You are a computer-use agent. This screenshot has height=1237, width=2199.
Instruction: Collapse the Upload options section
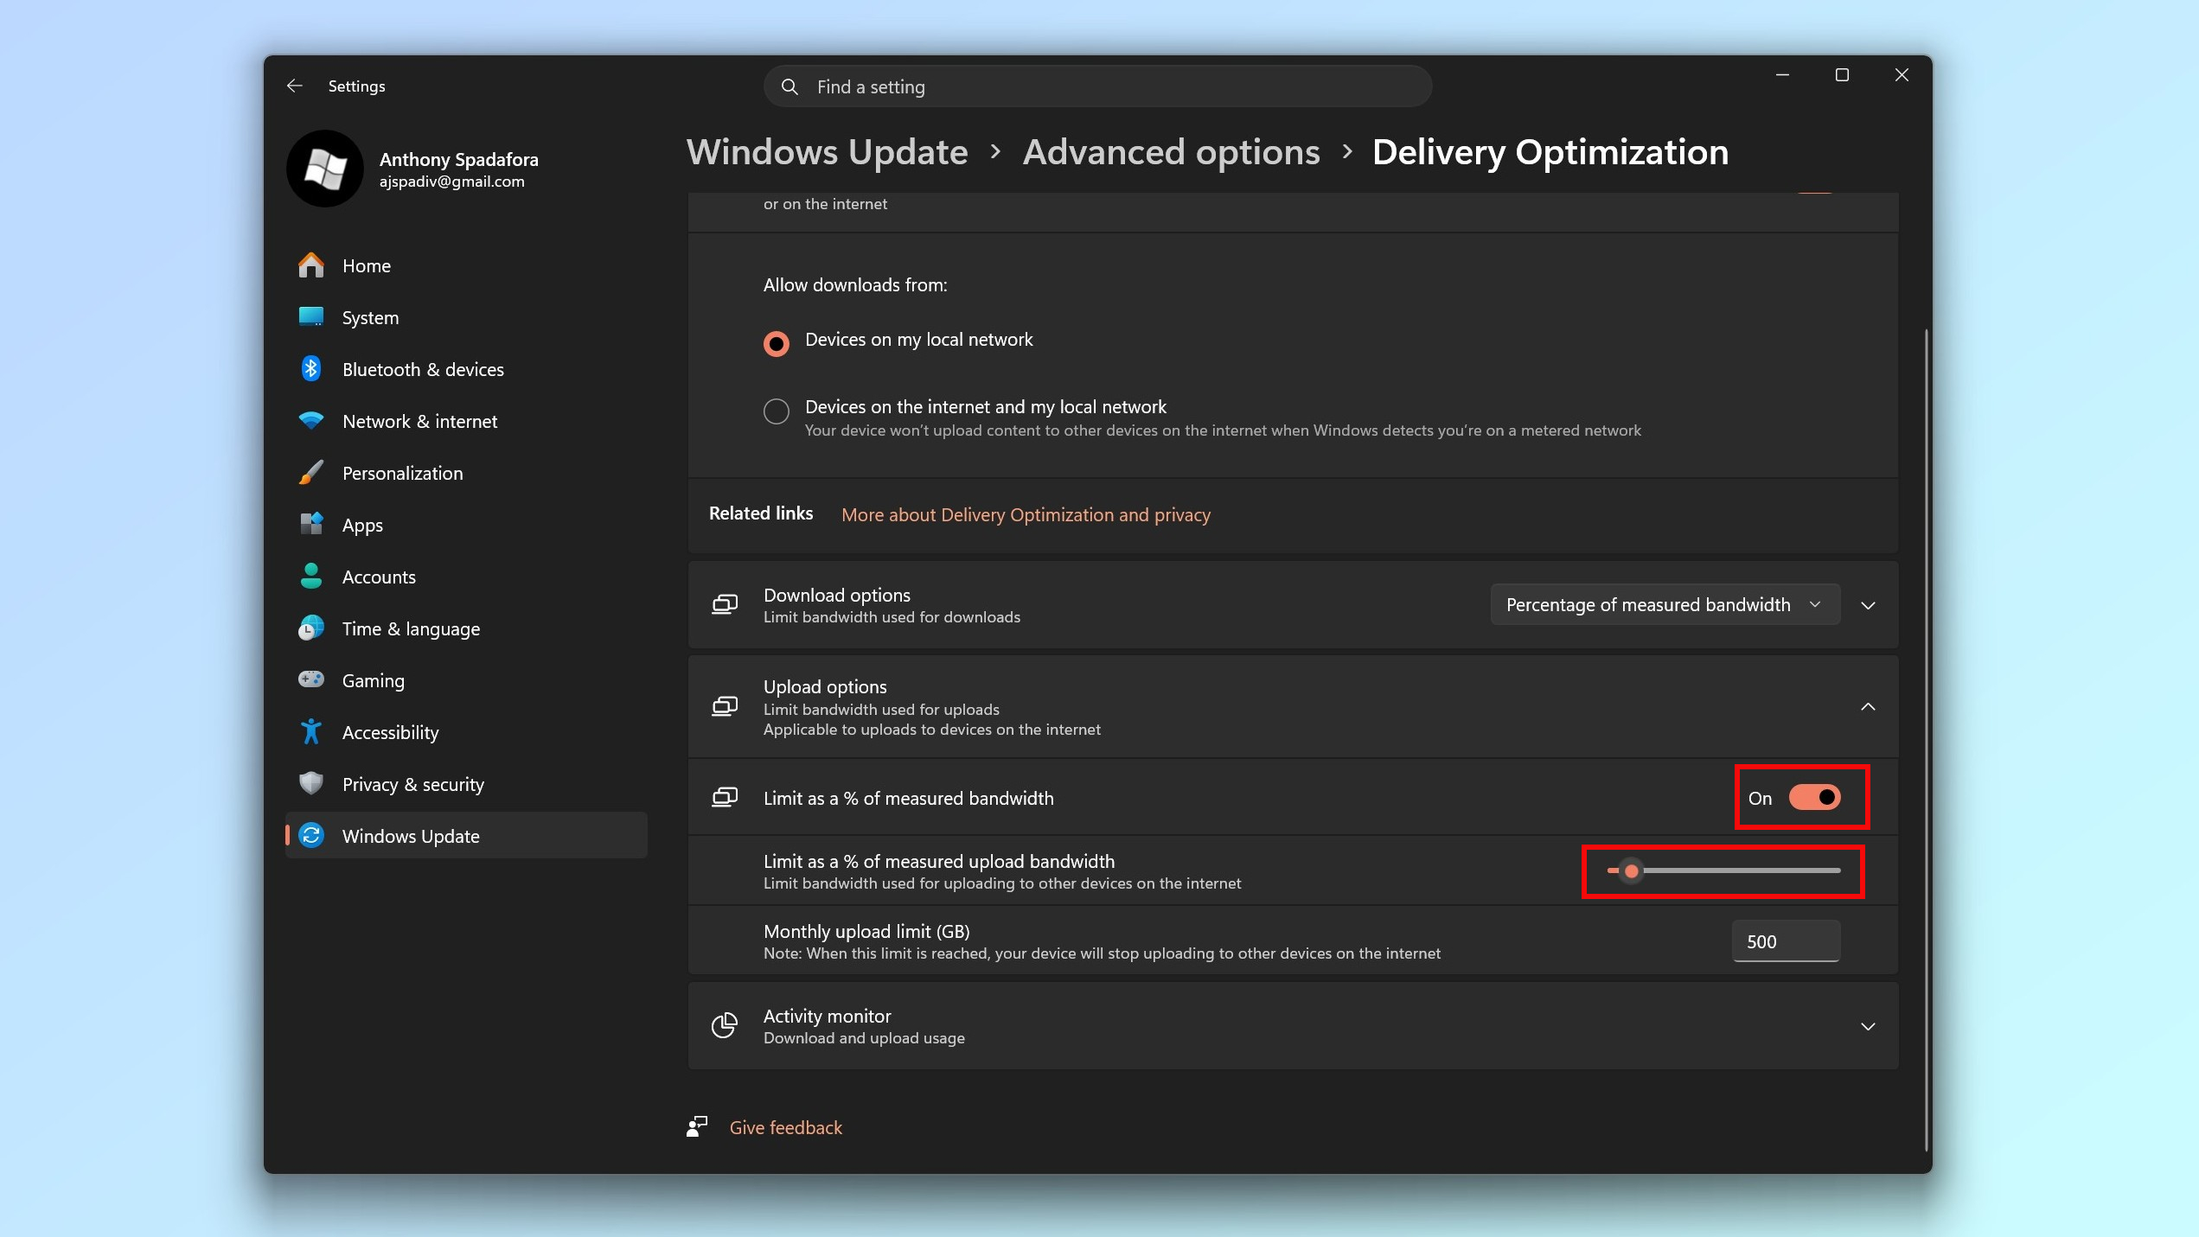click(1868, 706)
